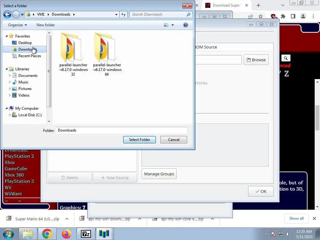The image size is (320, 240).
Task: Click the forward navigation arrow
Action: 16,14
